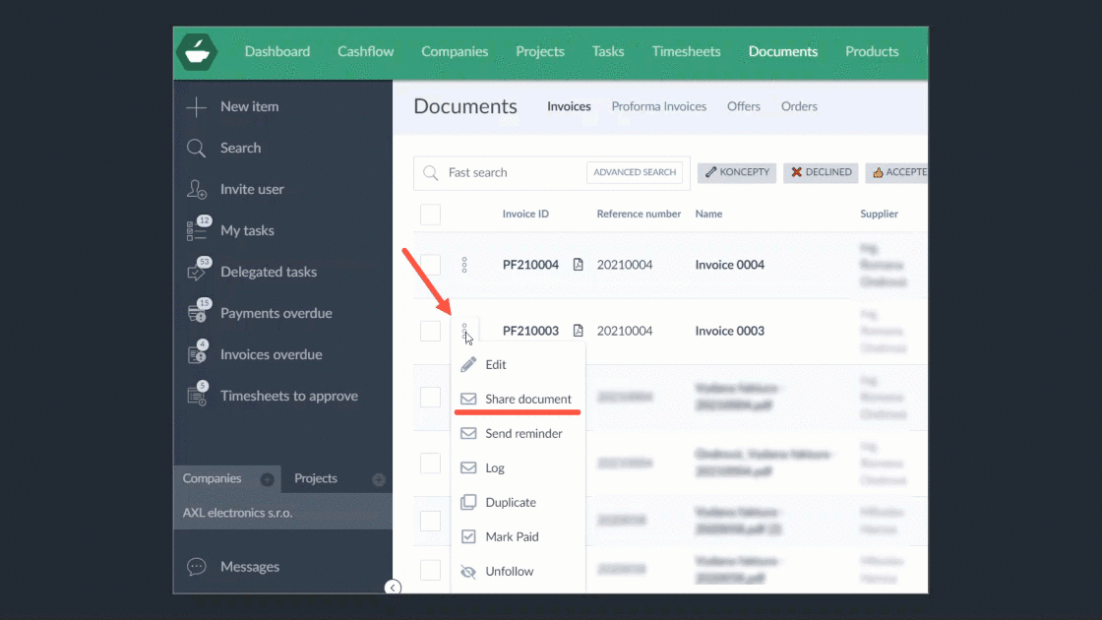Open the Cashflow menu
The width and height of the screenshot is (1102, 620).
[365, 52]
